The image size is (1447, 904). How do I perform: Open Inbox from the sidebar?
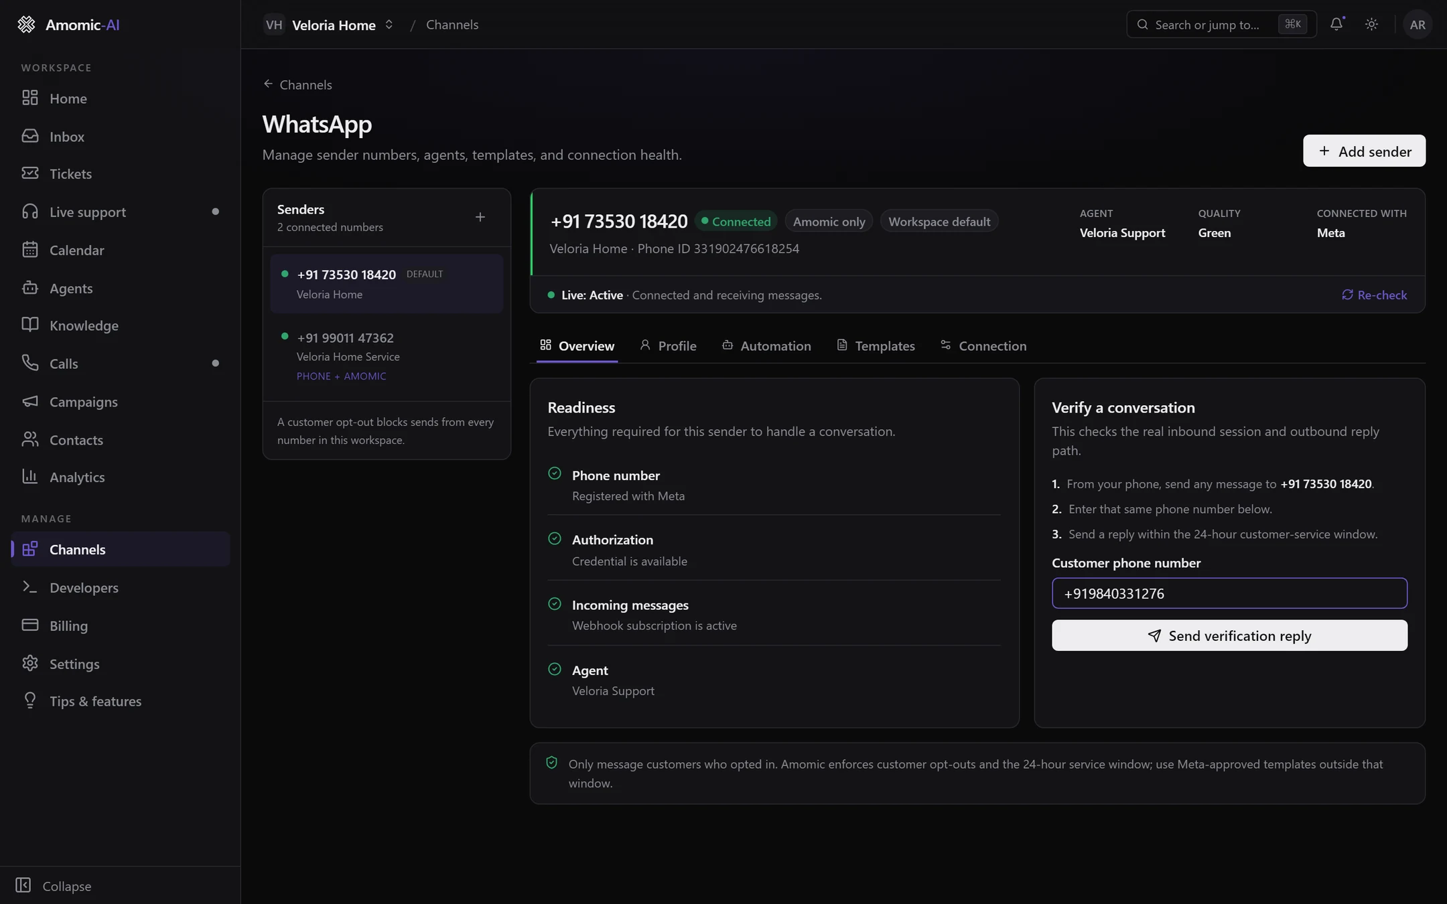(x=120, y=137)
